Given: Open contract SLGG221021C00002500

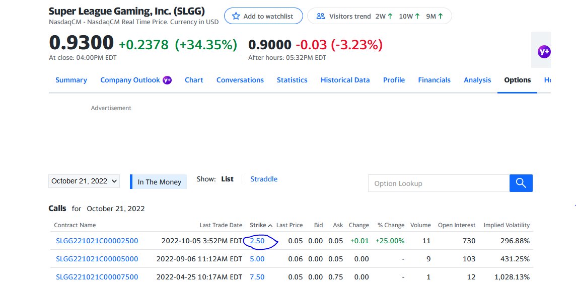Looking at the screenshot, I should (97, 241).
